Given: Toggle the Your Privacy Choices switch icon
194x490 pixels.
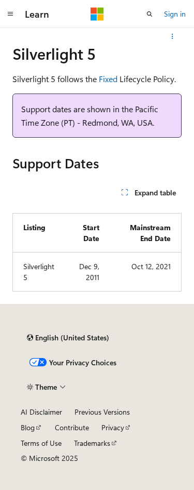Looking at the screenshot, I should tap(38, 363).
